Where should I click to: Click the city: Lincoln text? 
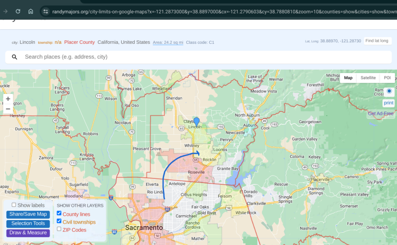point(23,42)
